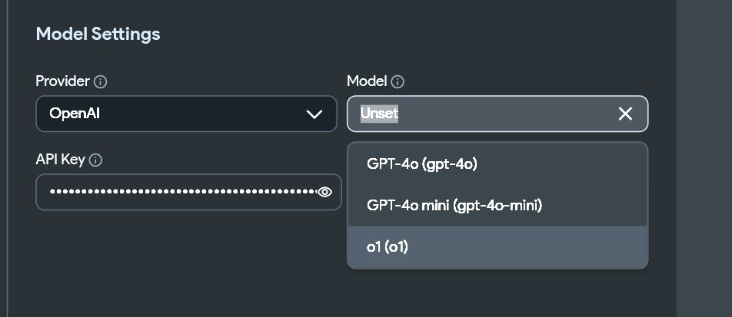Reveal the API key with eye icon

click(x=324, y=192)
